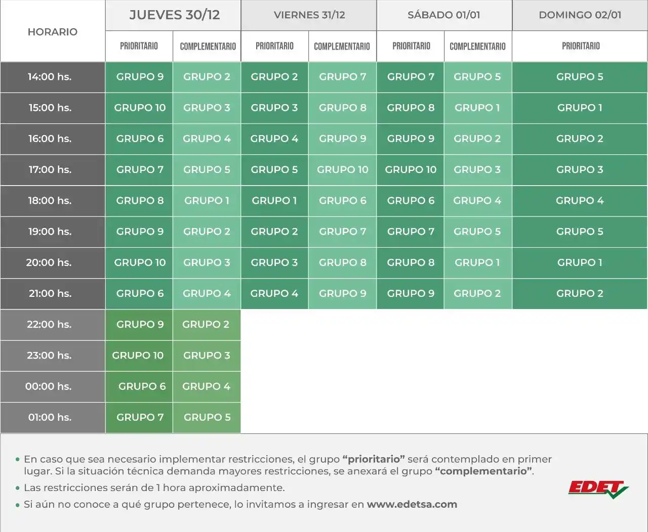
Task: Click the COMPLEMENTARIO subheader under VIERNES 31/12
Action: (x=342, y=46)
